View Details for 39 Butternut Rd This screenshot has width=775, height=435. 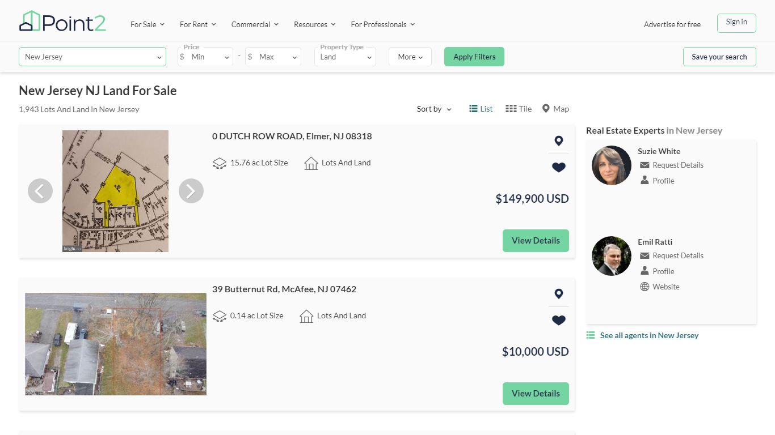pos(536,394)
